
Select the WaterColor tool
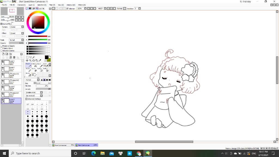(46, 65)
